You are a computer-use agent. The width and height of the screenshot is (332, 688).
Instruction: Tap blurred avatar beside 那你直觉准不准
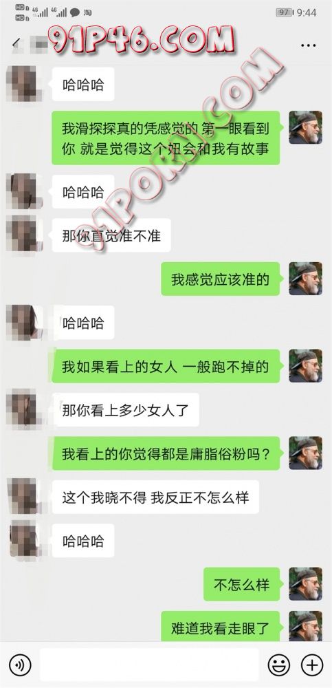click(24, 235)
